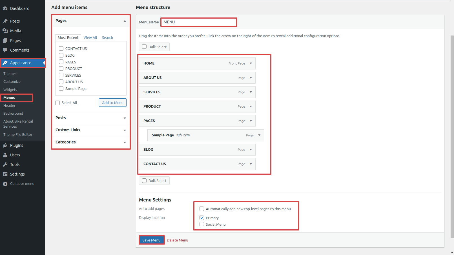
Task: Click the Users person icon
Action: [x=5, y=155]
